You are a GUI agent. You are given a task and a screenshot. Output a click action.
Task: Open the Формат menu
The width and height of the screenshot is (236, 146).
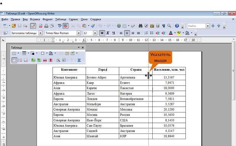tap(48, 19)
